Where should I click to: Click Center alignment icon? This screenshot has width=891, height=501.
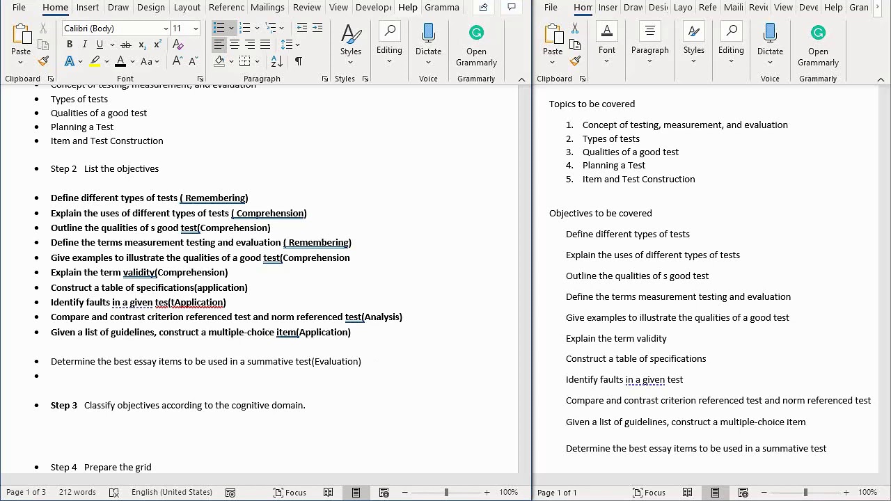tap(235, 45)
